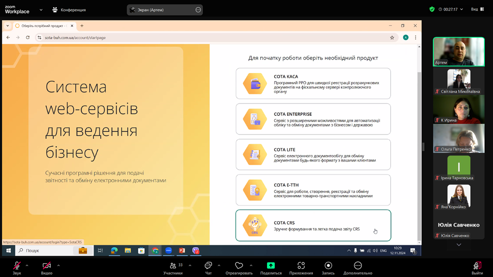Screen dimensions: 493x277
Task: Click the Конференция button
Action: tap(69, 10)
